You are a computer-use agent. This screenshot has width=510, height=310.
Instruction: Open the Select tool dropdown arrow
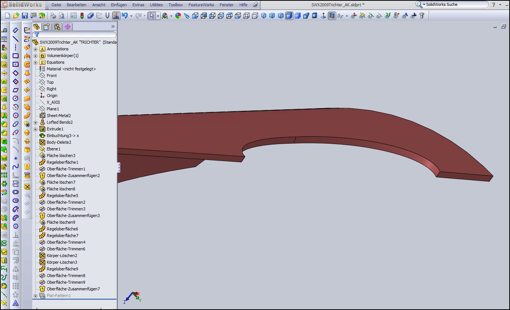[158, 16]
